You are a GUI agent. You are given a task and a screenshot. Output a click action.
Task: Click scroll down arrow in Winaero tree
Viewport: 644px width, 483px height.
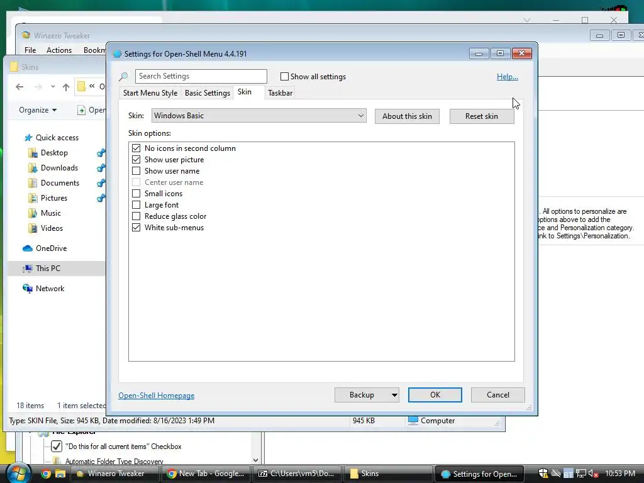click(x=255, y=460)
